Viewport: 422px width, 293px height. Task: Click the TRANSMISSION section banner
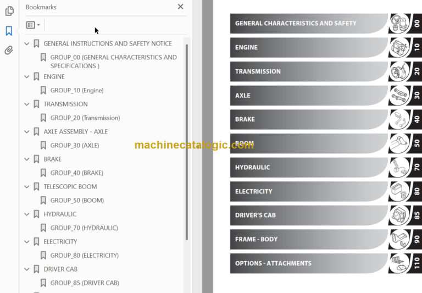coord(309,71)
